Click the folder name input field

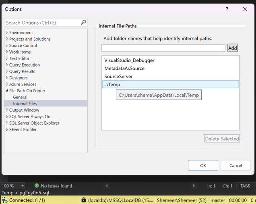[x=163, y=48]
